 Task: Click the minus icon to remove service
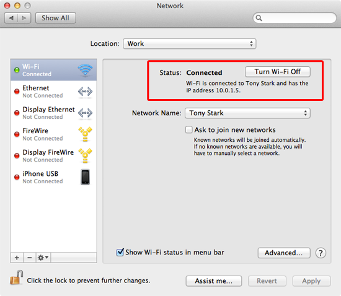point(30,258)
